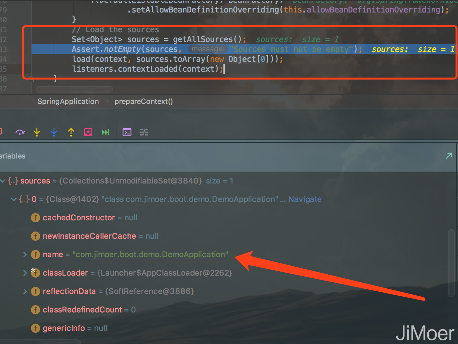458x344 pixels.
Task: Select SpringApplication in the breadcrumb bar
Action: tap(68, 101)
